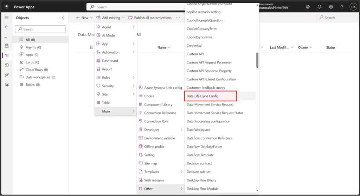The image size is (360, 196).
Task: Select the Objects tree icon in left rail
Action: (x=7, y=55)
